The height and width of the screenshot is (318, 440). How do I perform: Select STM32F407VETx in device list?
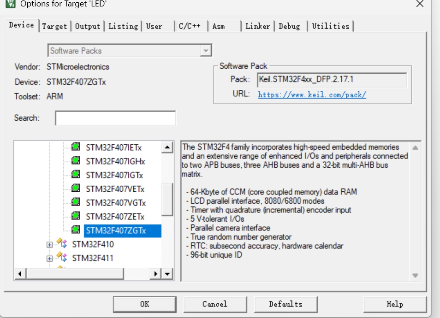115,189
